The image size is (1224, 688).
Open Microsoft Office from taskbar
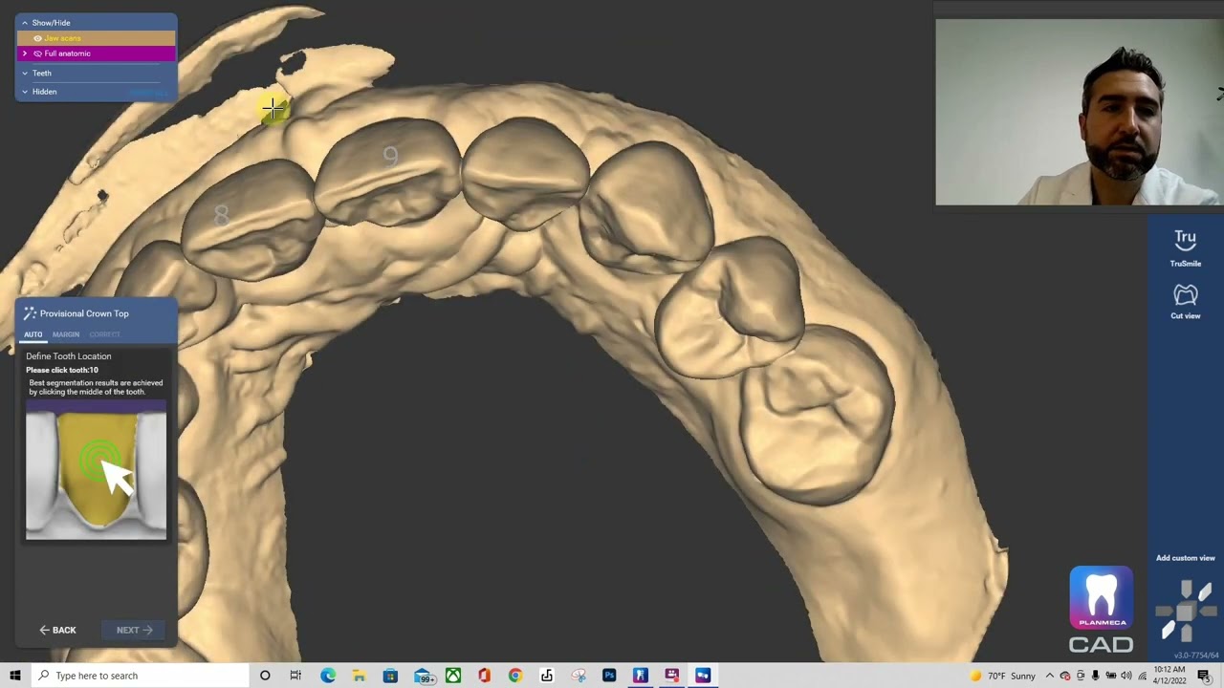[x=484, y=676]
